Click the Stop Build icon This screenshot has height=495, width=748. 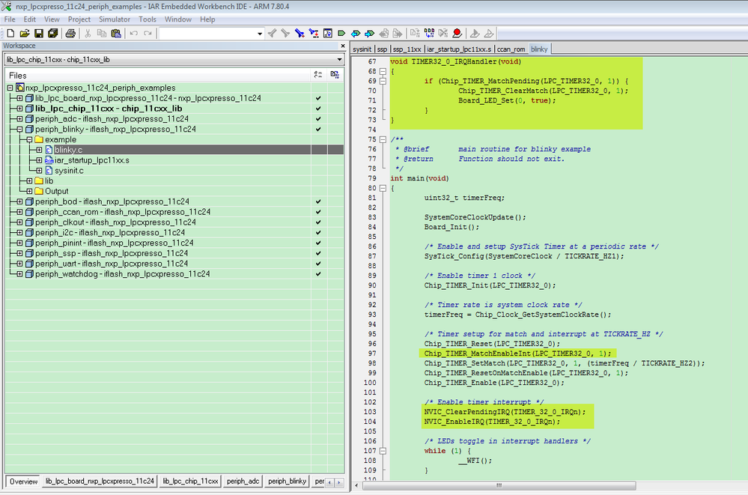[443, 34]
